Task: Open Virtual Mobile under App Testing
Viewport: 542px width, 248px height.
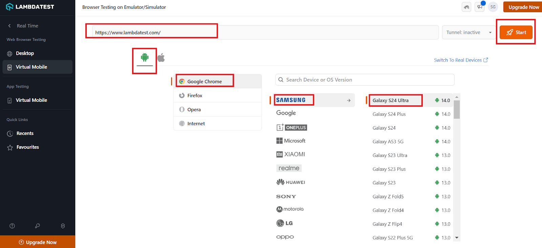Action: point(38,100)
